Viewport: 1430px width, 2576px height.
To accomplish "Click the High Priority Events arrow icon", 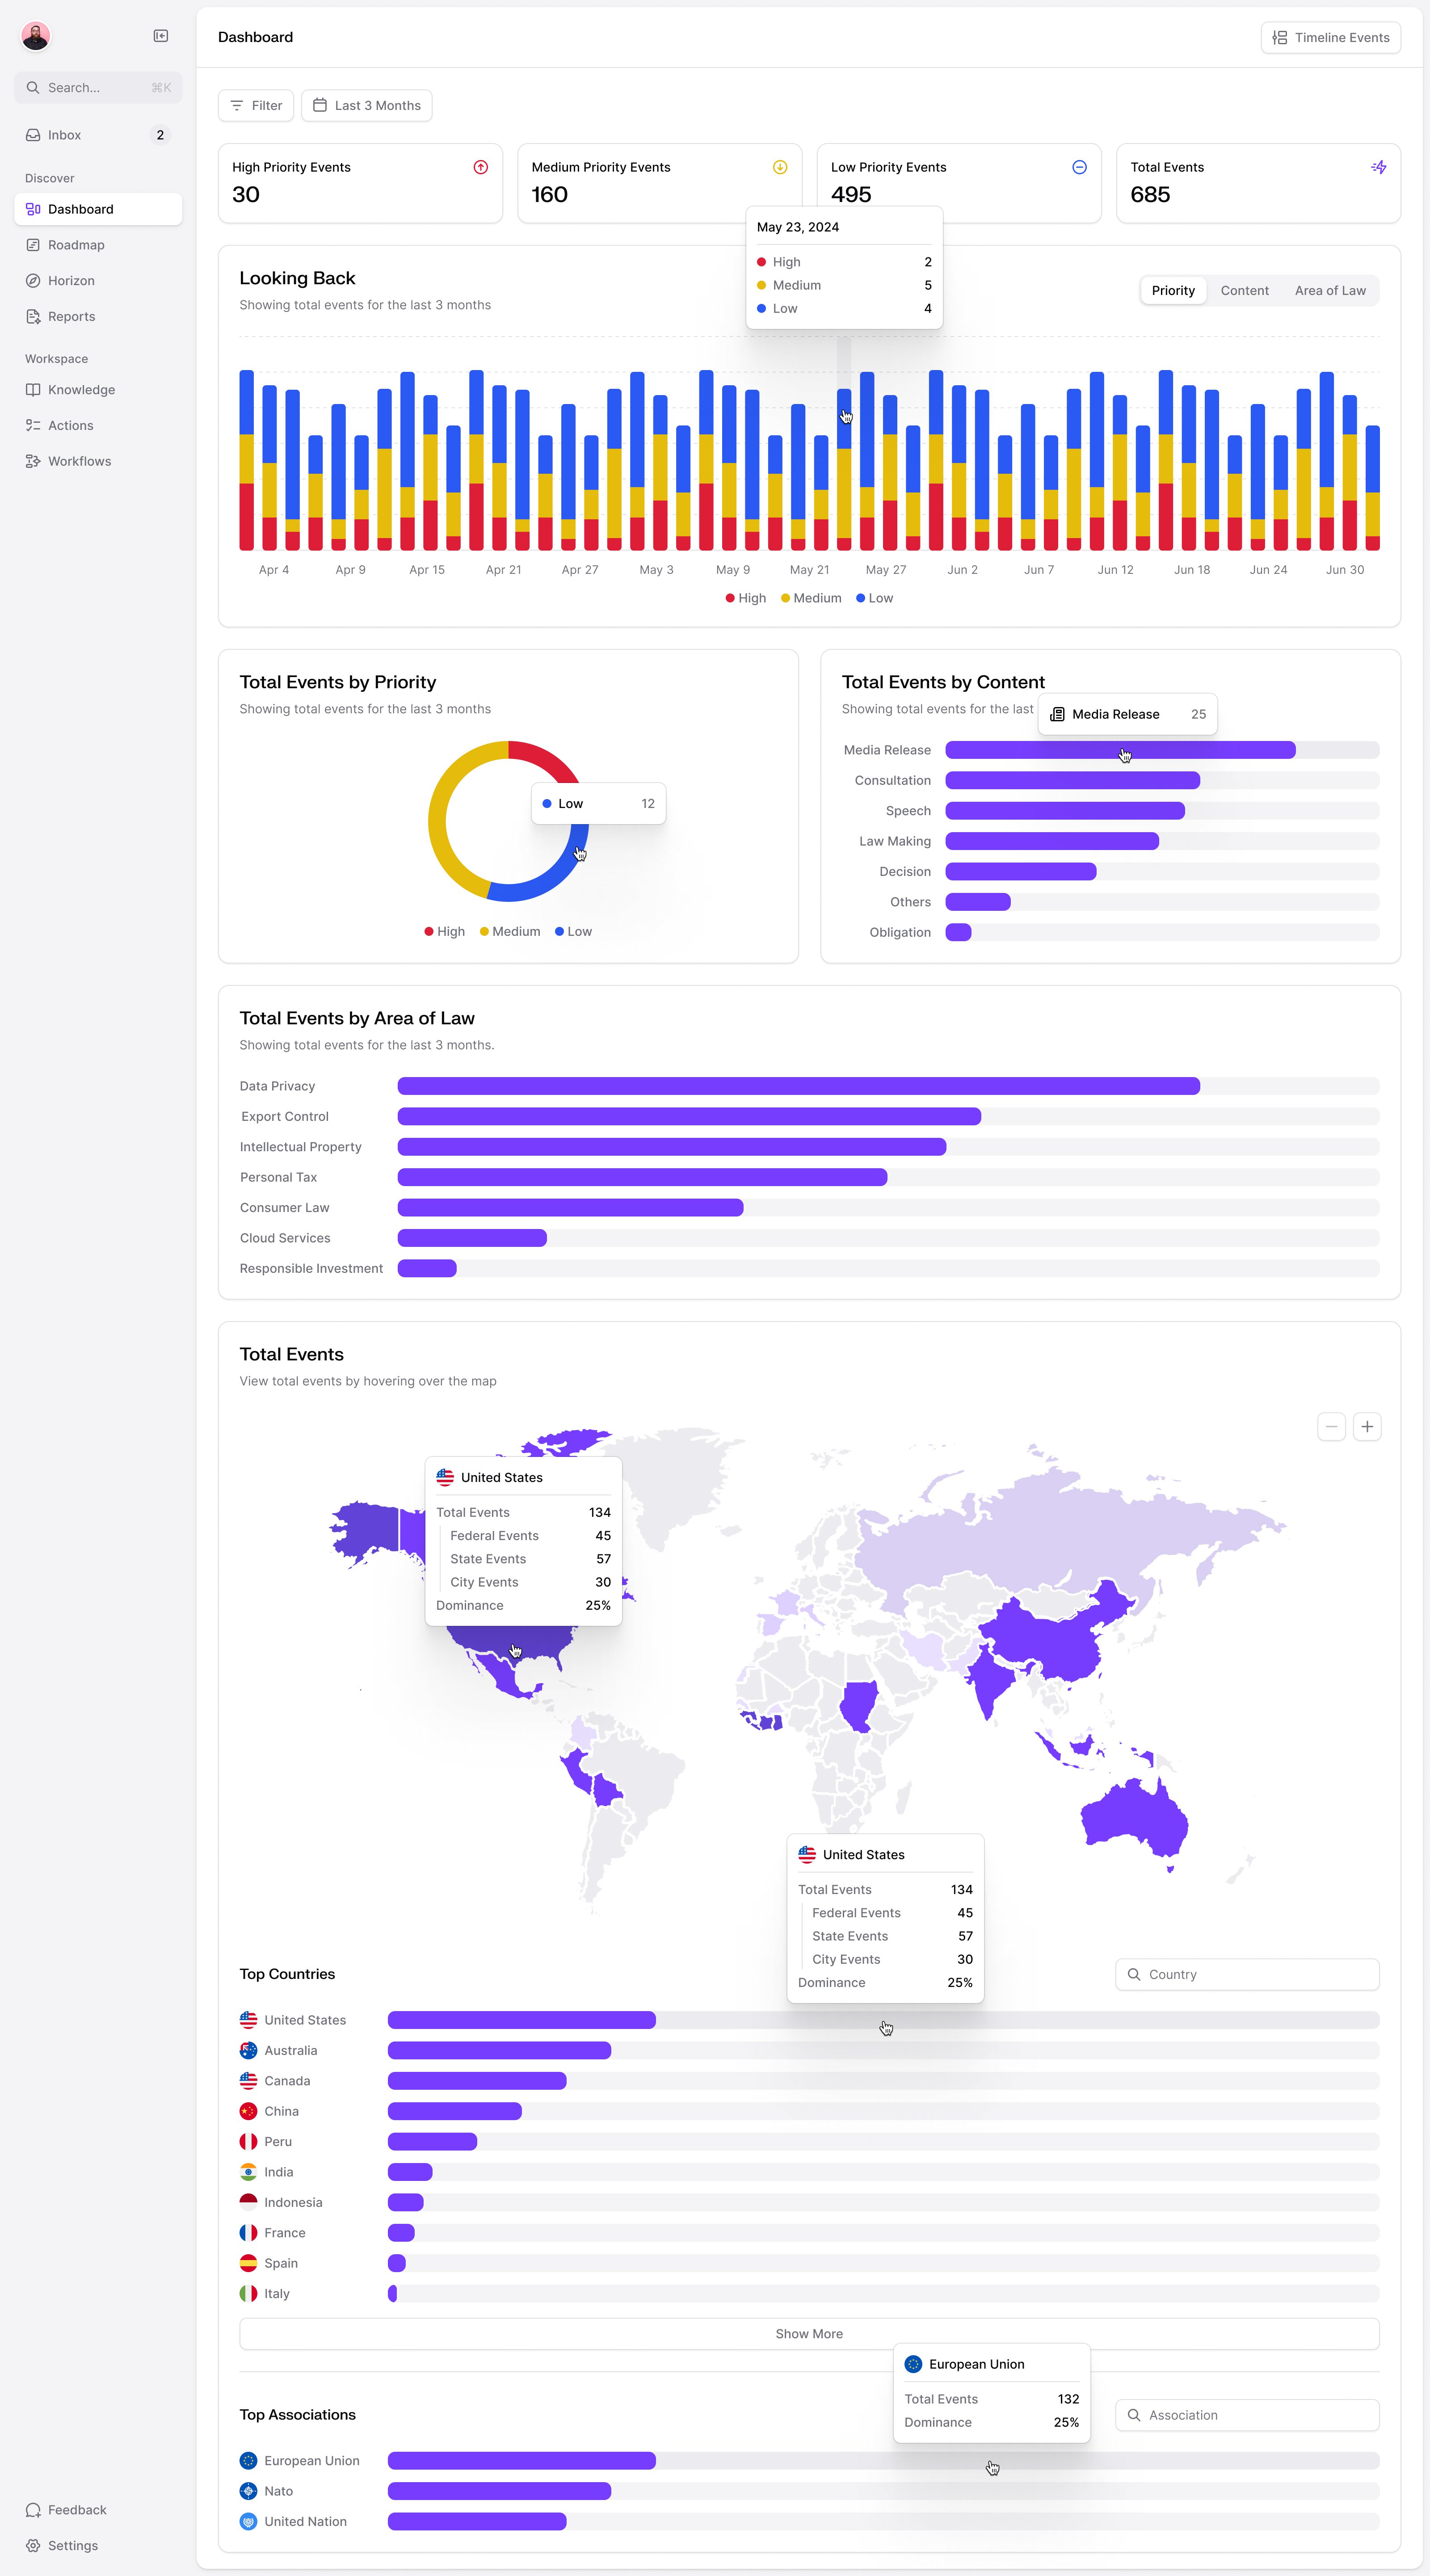I will pyautogui.click(x=480, y=167).
